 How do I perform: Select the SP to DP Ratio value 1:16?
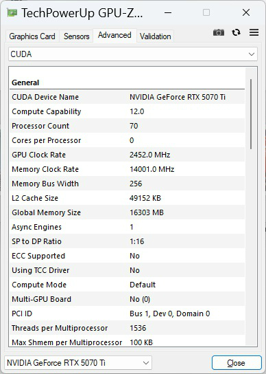pyautogui.click(x=137, y=241)
